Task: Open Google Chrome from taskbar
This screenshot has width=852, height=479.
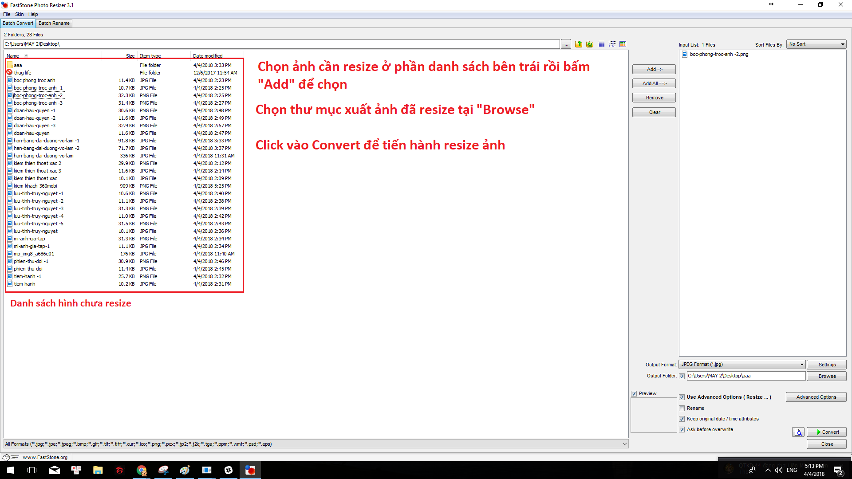Action: [142, 470]
